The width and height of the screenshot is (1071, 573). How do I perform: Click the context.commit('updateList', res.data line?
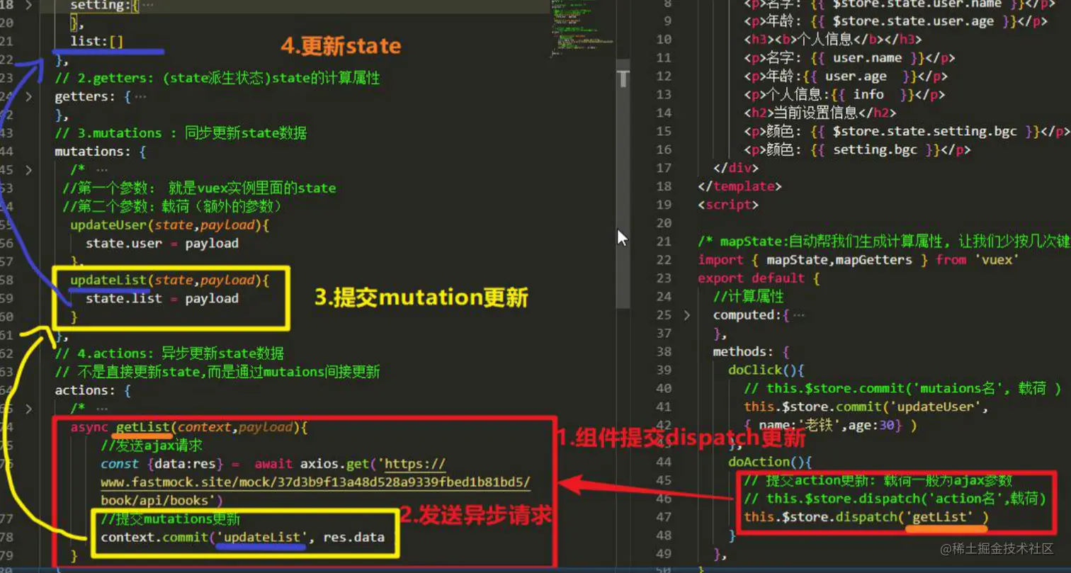coord(242,538)
